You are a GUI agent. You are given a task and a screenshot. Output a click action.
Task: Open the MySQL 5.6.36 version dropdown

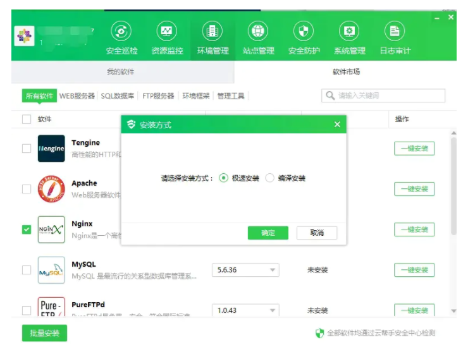245,270
